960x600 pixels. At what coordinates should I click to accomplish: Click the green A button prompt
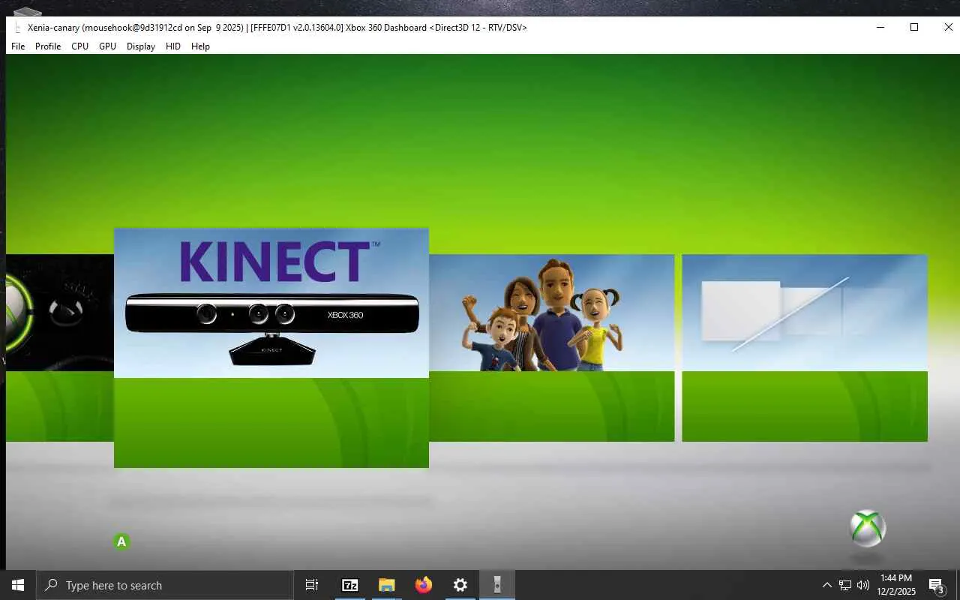pyautogui.click(x=121, y=541)
